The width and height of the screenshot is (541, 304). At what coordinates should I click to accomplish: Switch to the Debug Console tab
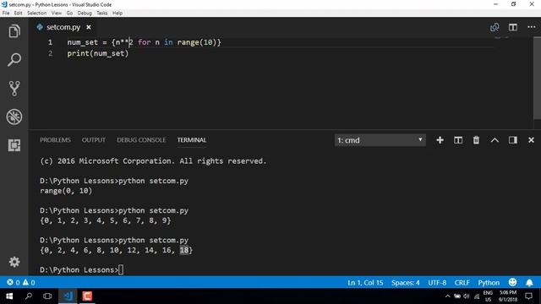point(141,140)
